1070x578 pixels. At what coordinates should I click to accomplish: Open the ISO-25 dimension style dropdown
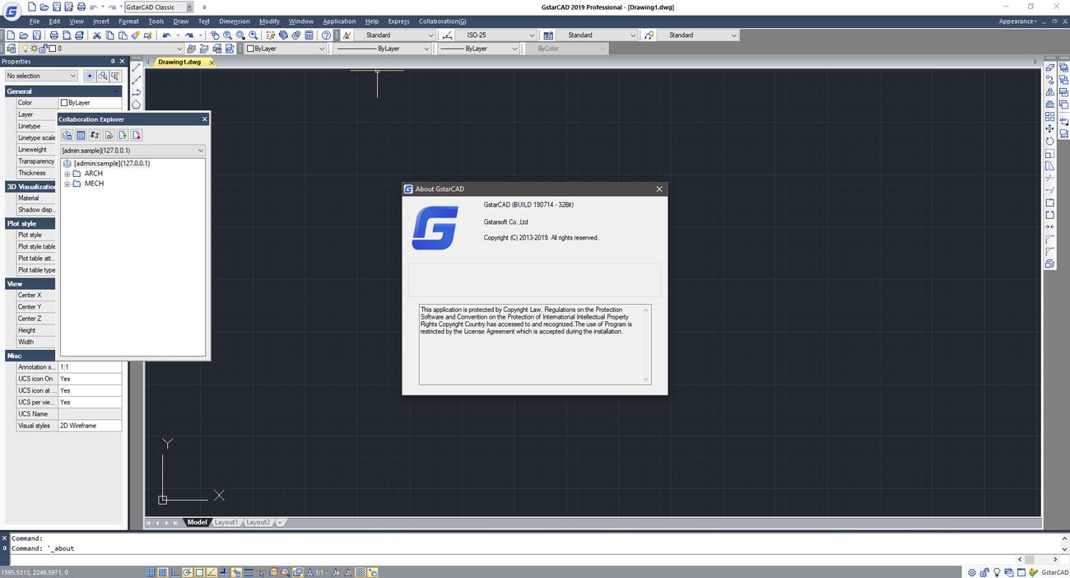532,35
